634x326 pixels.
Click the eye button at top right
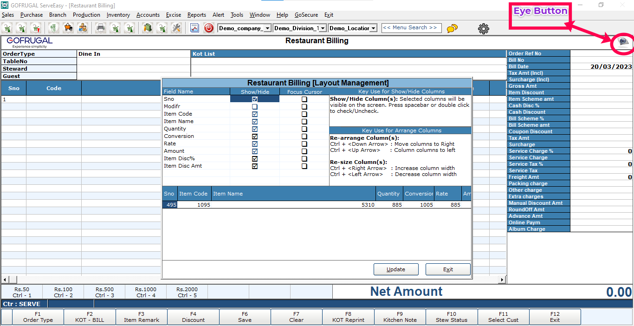pyautogui.click(x=622, y=43)
